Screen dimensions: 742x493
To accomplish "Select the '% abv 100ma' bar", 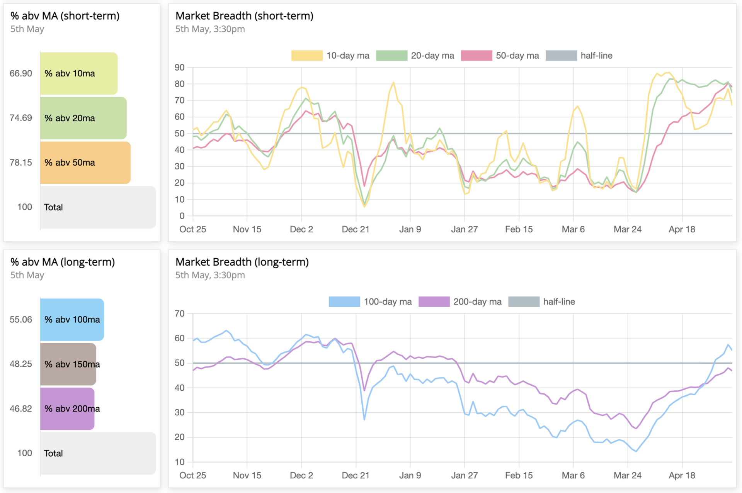I will (x=72, y=320).
